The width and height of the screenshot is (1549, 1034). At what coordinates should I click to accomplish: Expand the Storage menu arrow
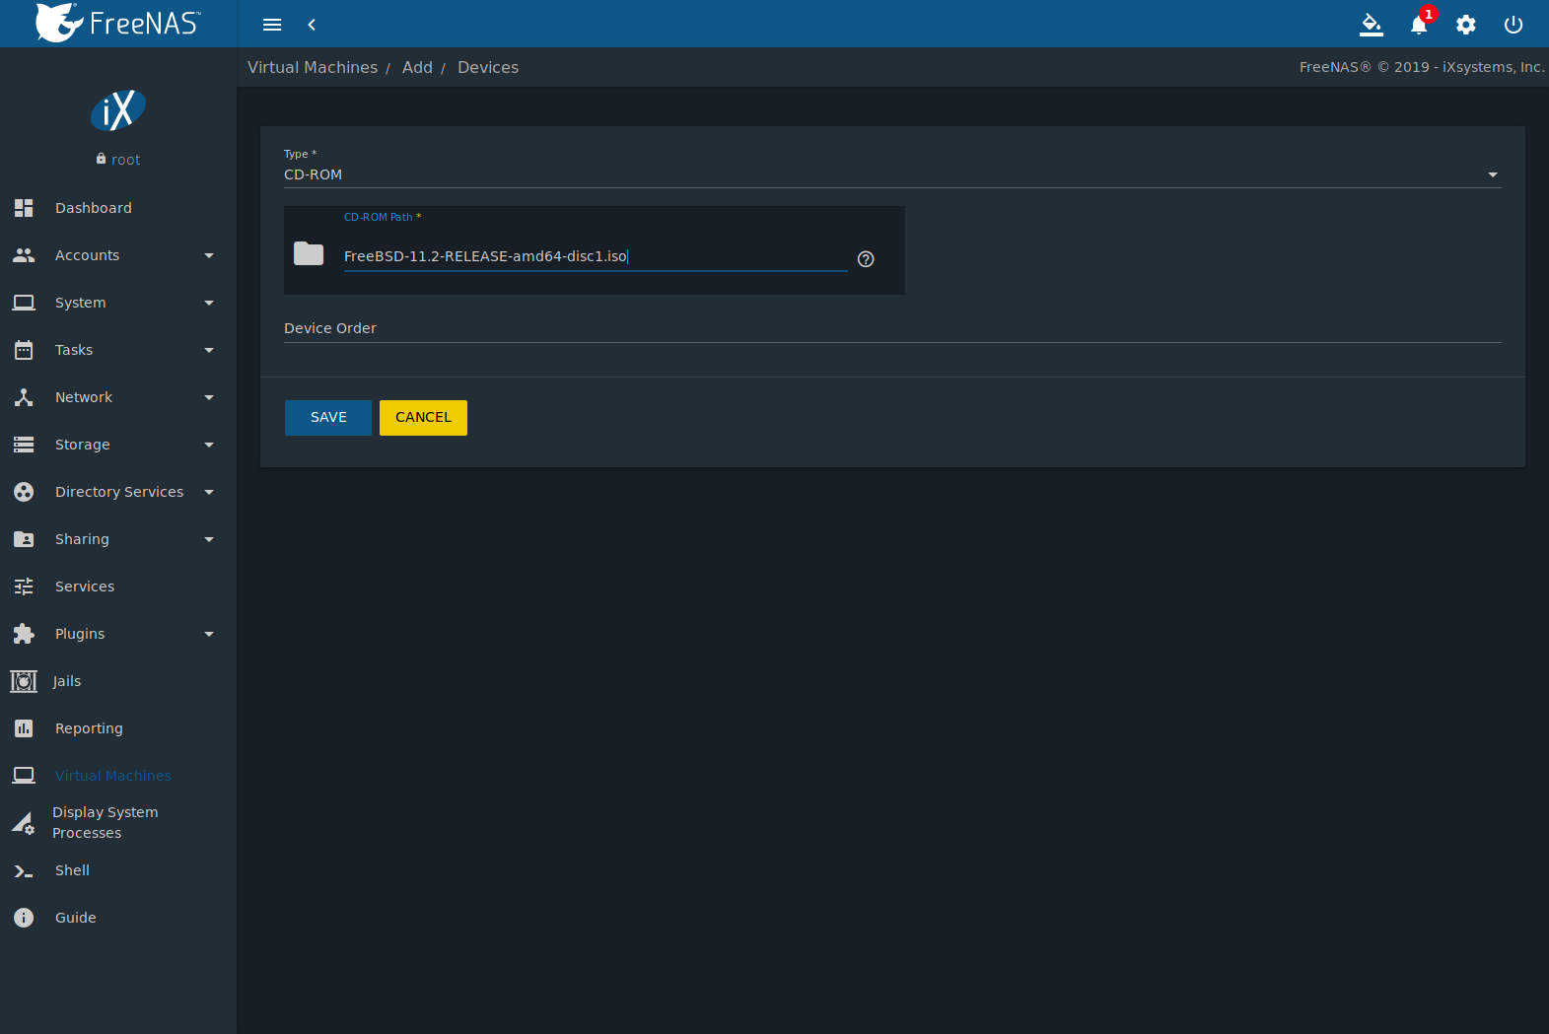click(x=209, y=445)
